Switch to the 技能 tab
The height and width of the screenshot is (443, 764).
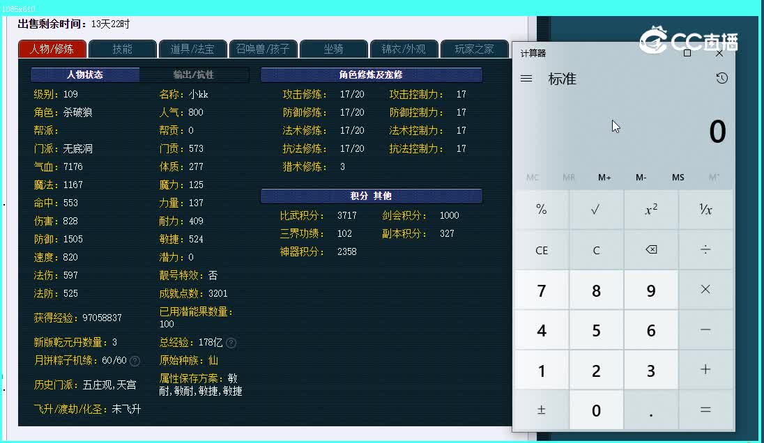click(122, 49)
